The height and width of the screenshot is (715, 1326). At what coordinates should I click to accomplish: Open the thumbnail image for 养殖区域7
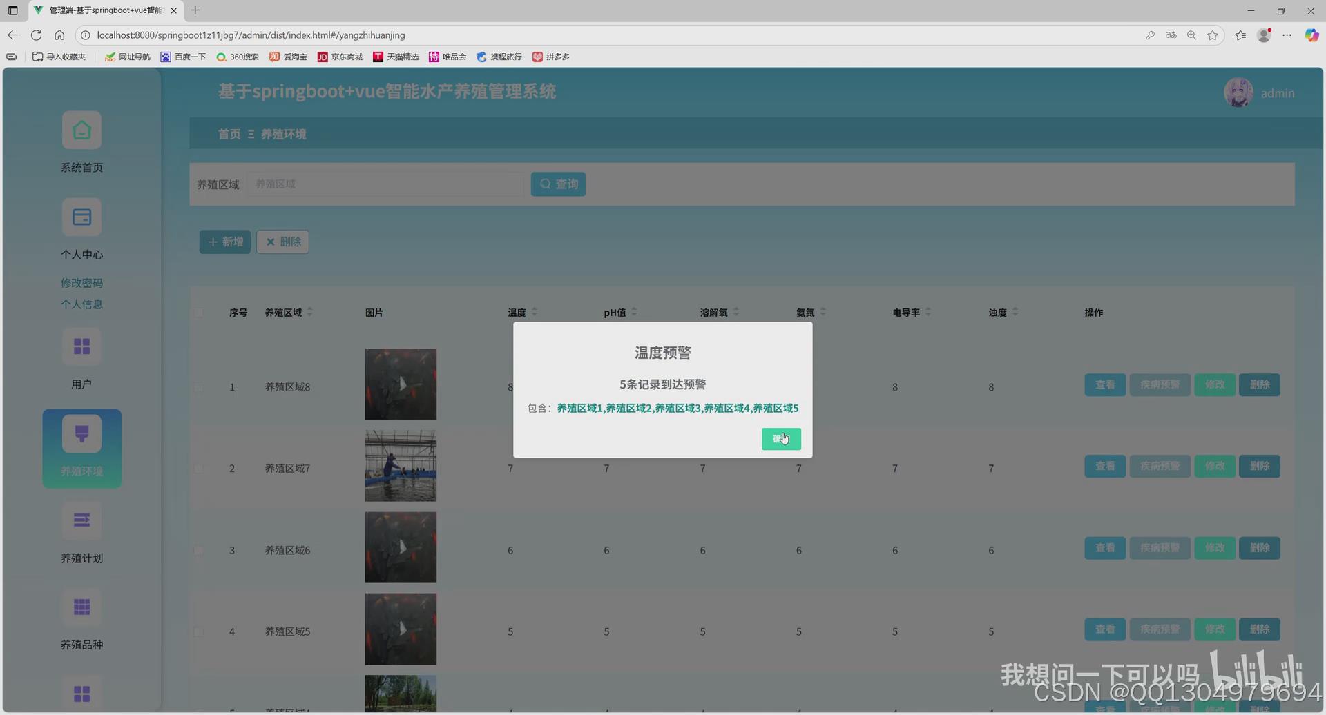(401, 466)
